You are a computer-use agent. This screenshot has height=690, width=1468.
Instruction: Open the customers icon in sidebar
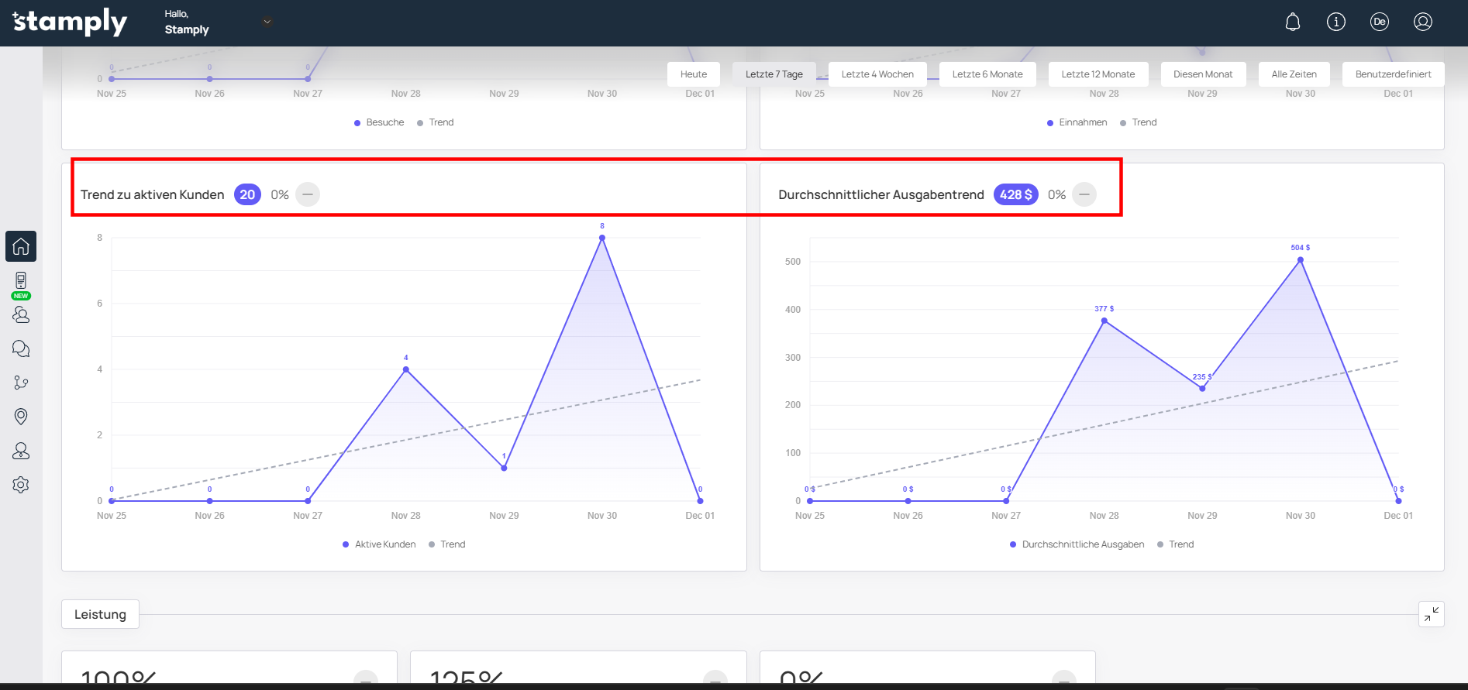pyautogui.click(x=21, y=314)
